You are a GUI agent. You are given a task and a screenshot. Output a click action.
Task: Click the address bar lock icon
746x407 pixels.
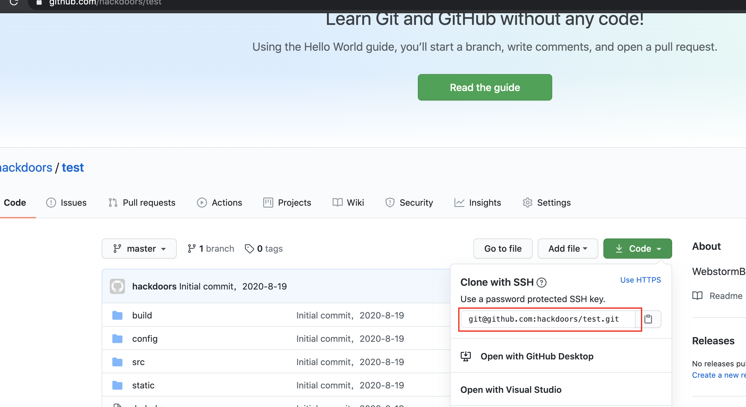click(x=39, y=3)
